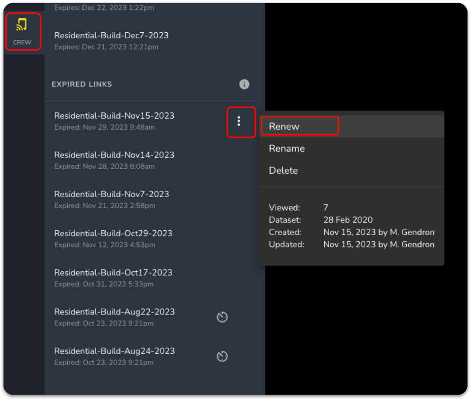This screenshot has width=471, height=399.
Task: Open the Residential-Build-Aug24-2023 link name
Action: (114, 351)
